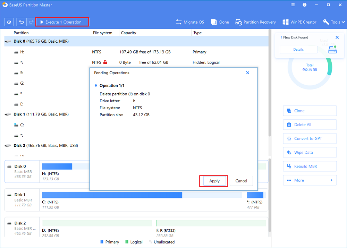Viewport: 347px width, 248px height.
Task: Click the Convert to GPT icon
Action: pyautogui.click(x=289, y=138)
